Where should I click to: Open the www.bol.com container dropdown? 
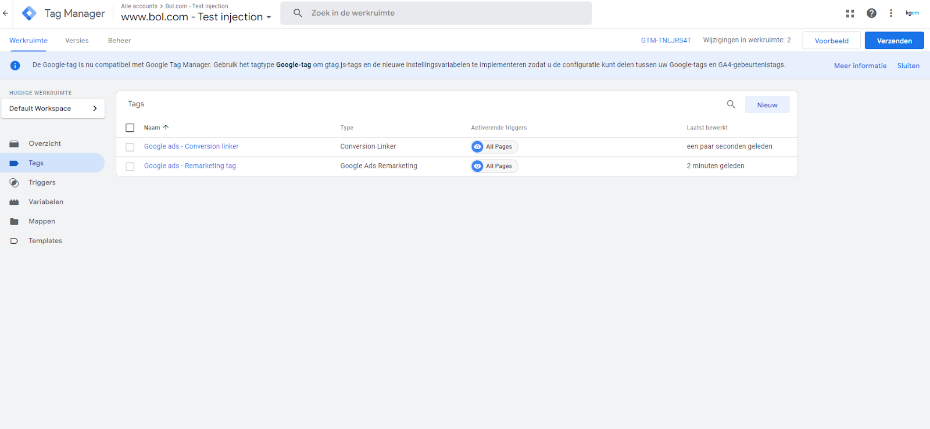point(196,17)
